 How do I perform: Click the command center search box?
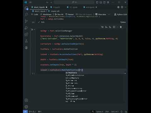(74, 2)
